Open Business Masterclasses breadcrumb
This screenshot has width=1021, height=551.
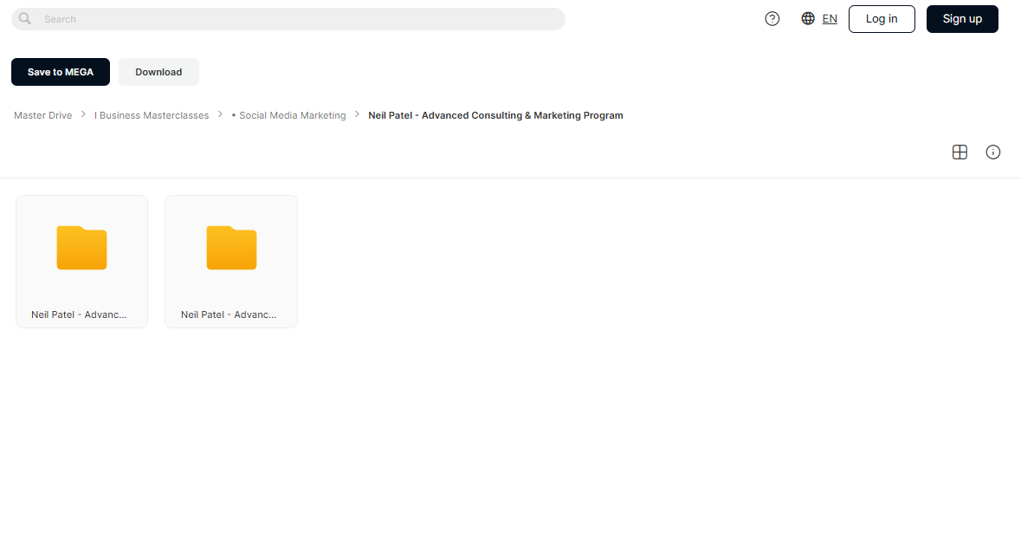[x=152, y=115]
